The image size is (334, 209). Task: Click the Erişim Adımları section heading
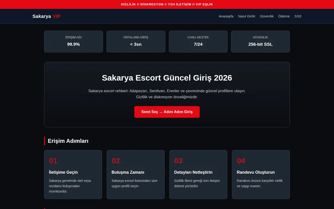(68, 141)
